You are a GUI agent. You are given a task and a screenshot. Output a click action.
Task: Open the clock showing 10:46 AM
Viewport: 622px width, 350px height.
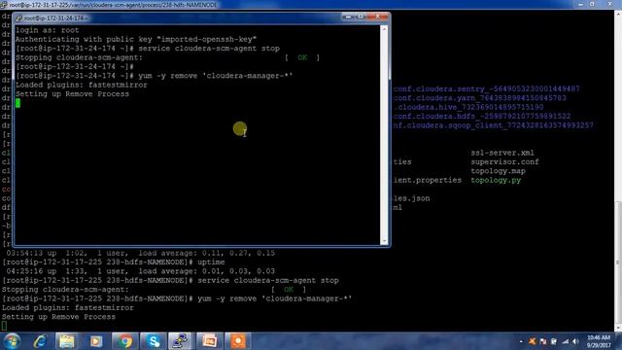coord(599,341)
